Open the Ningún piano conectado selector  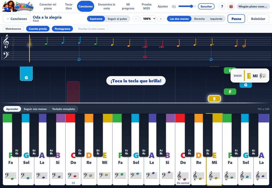(x=253, y=7)
